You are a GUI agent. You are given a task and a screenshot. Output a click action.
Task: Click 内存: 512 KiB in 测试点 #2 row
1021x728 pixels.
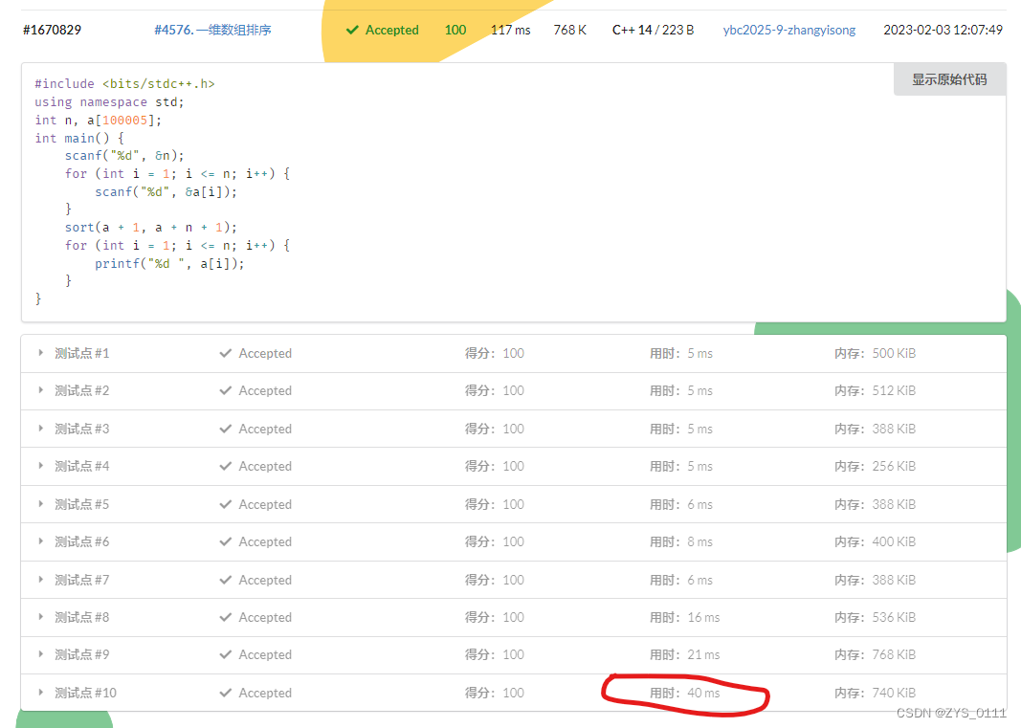click(876, 390)
